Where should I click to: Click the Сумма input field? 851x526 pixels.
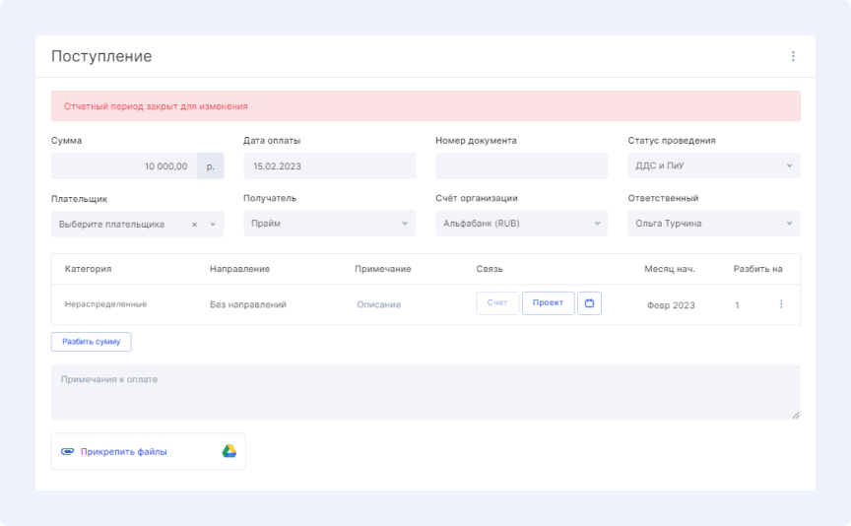tap(124, 166)
